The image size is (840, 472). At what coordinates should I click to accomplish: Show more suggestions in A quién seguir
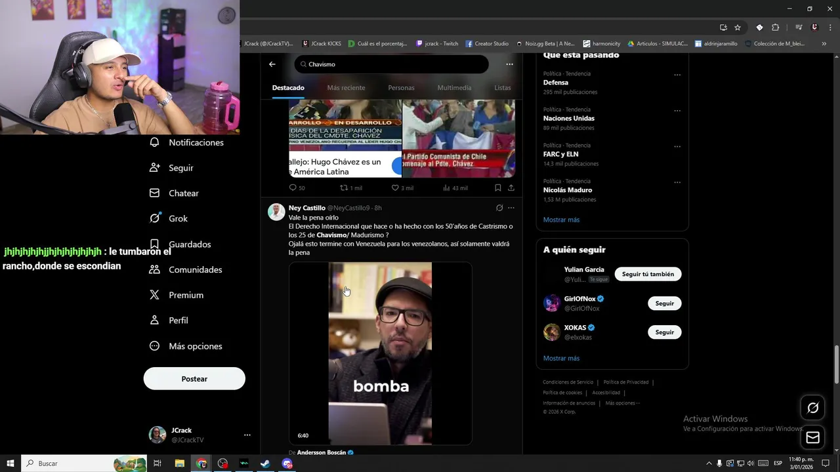[x=561, y=359]
